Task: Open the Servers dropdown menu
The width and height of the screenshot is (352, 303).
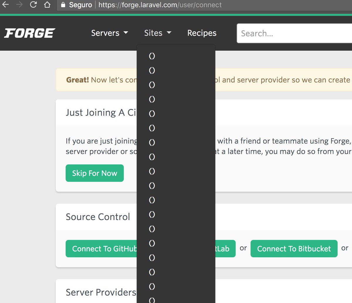Action: click(x=109, y=33)
